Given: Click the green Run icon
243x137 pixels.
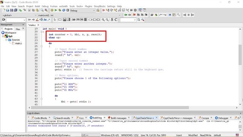Looking at the screenshot, I should (56, 10).
